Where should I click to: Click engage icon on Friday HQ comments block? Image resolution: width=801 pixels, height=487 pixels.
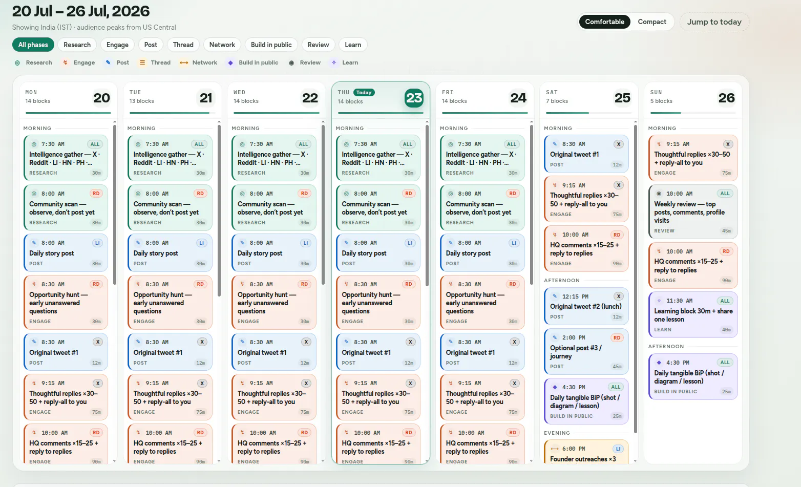point(450,433)
